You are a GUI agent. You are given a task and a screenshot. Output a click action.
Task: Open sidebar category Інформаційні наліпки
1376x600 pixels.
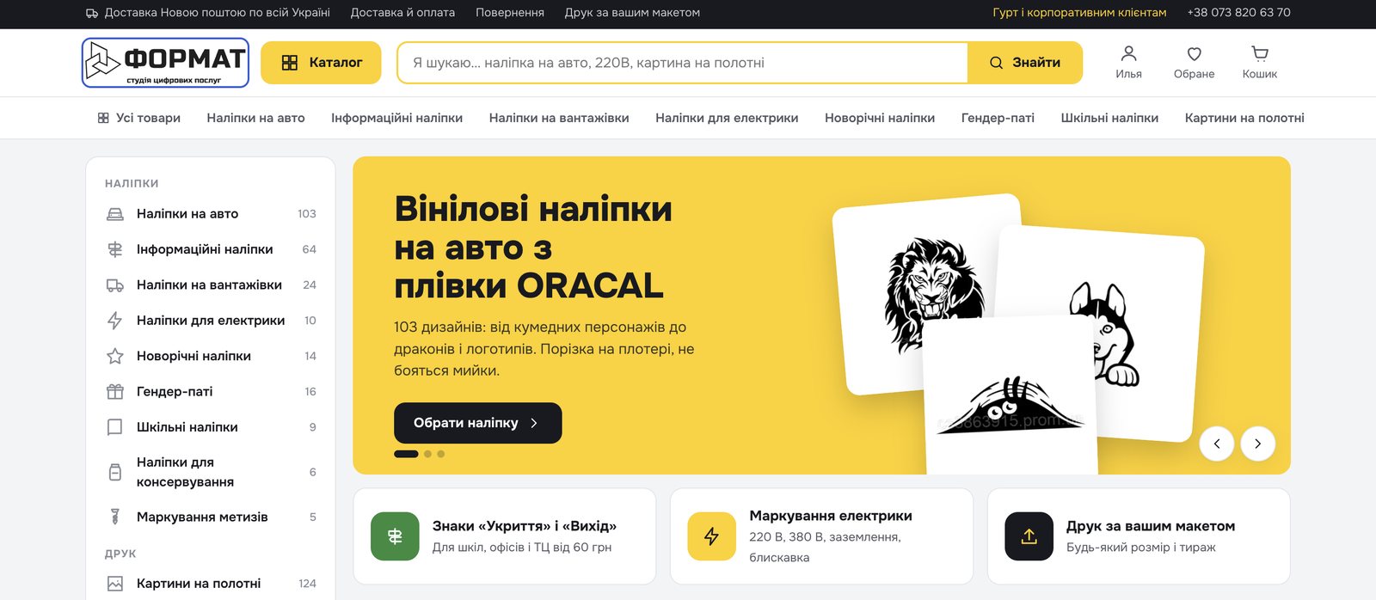tap(211, 249)
